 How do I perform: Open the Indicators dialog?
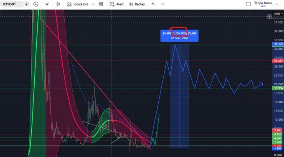tap(78, 4)
